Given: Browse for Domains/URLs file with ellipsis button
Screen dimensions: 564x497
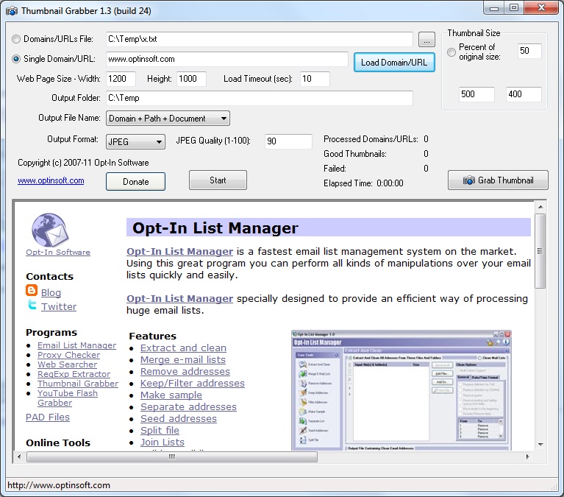Looking at the screenshot, I should click(x=426, y=40).
